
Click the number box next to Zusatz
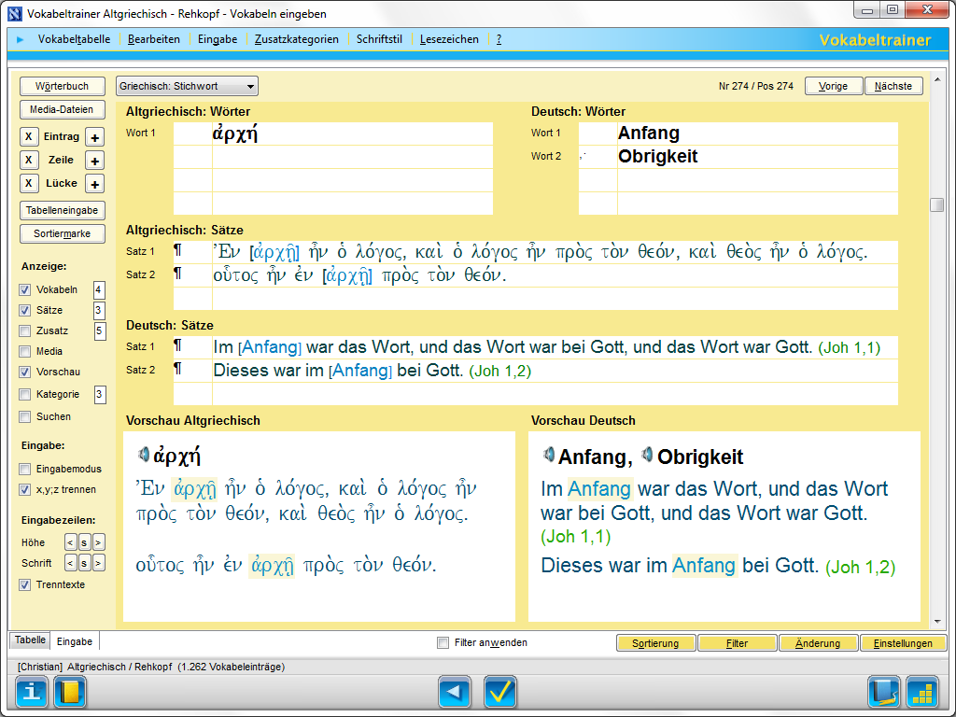pos(100,331)
